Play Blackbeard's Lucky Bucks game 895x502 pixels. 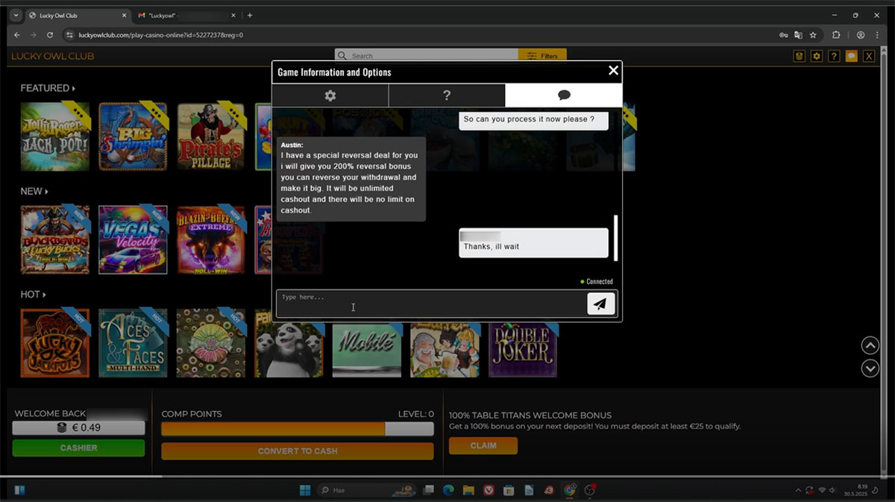[55, 239]
